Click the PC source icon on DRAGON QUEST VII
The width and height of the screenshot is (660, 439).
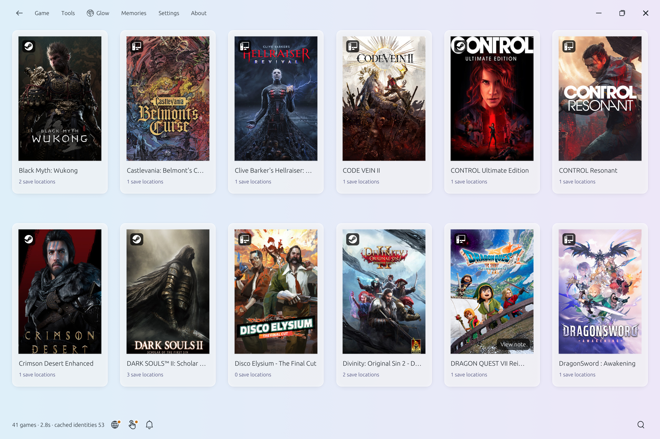click(x=461, y=239)
